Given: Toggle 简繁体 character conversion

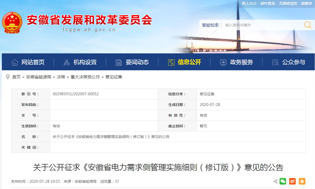Looking at the screenshot, I should [x=306, y=3].
